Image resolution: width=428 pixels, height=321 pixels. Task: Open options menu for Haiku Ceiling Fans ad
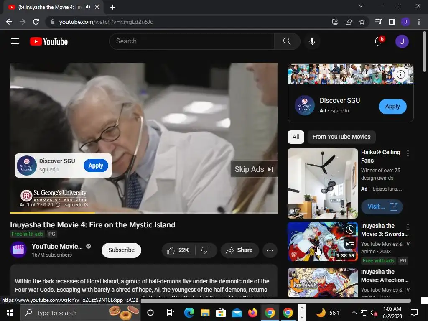(408, 153)
